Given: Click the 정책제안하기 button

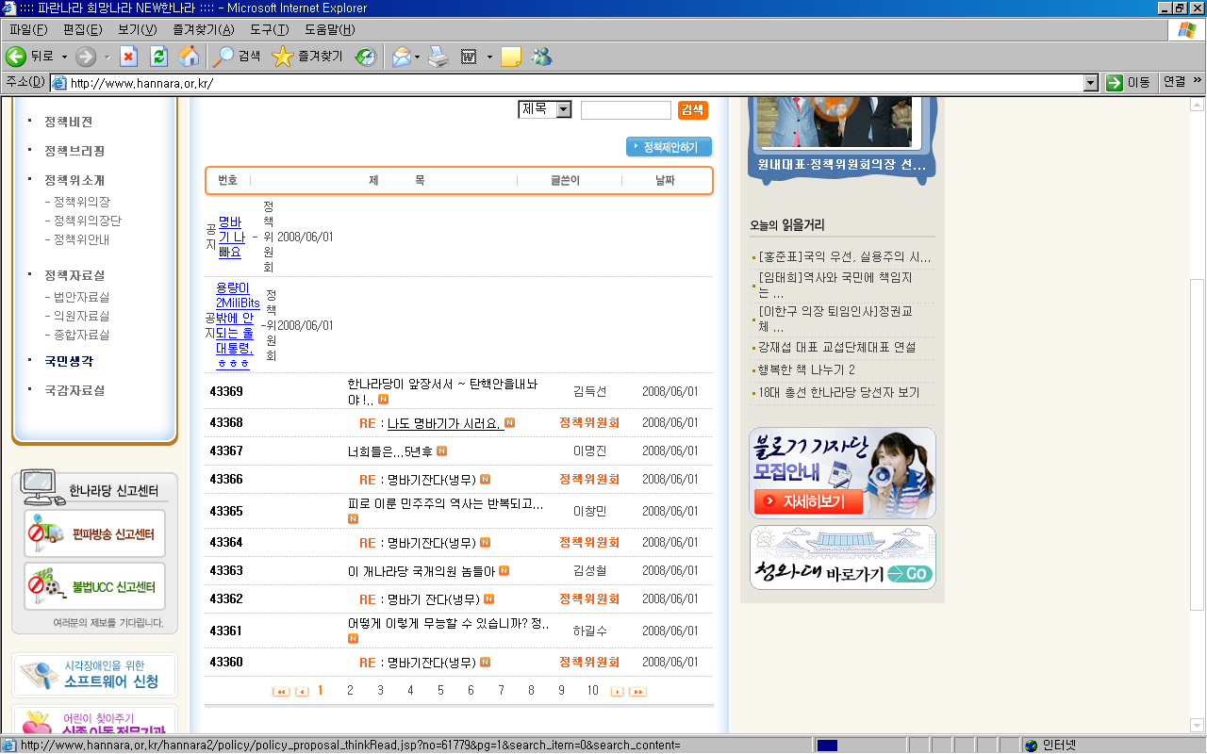Looking at the screenshot, I should 670,147.
